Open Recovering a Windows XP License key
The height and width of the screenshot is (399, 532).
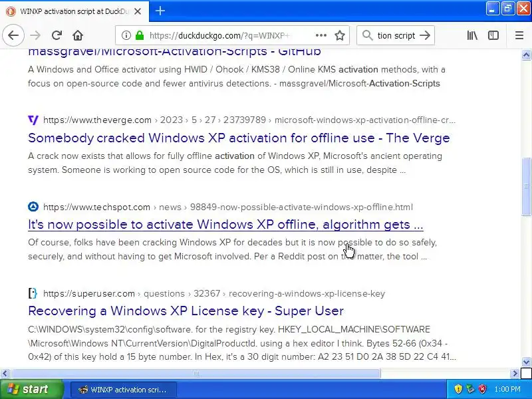186,311
